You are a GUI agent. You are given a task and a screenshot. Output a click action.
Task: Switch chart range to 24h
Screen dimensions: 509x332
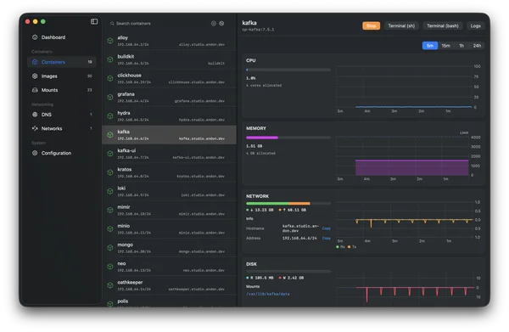point(477,46)
